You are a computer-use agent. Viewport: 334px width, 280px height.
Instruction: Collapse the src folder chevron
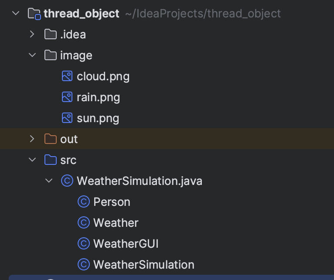click(32, 160)
